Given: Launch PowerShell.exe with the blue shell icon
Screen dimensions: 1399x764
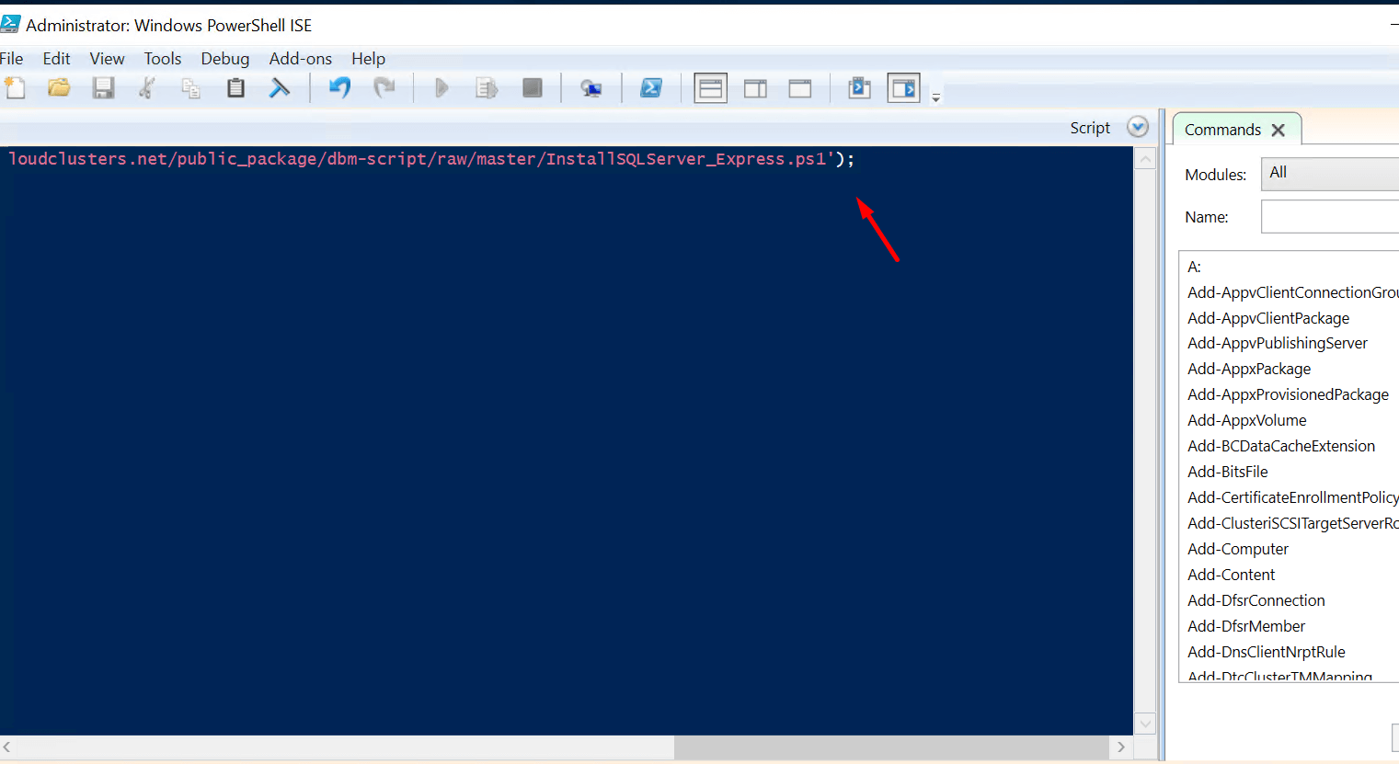Looking at the screenshot, I should click(651, 87).
